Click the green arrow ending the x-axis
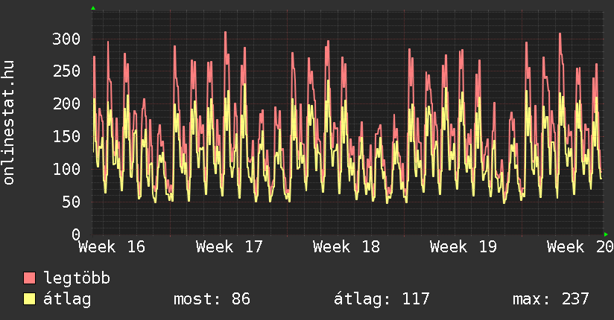The height and width of the screenshot is (320, 614). (606, 234)
